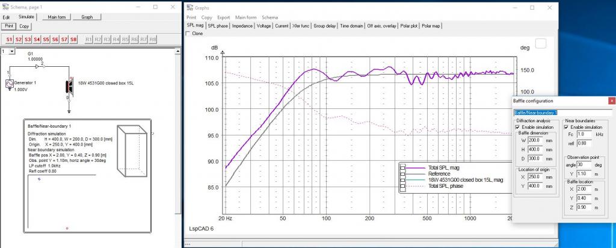616x248 pixels.
Task: Open the schema page number dropdown
Action: (x=12, y=52)
